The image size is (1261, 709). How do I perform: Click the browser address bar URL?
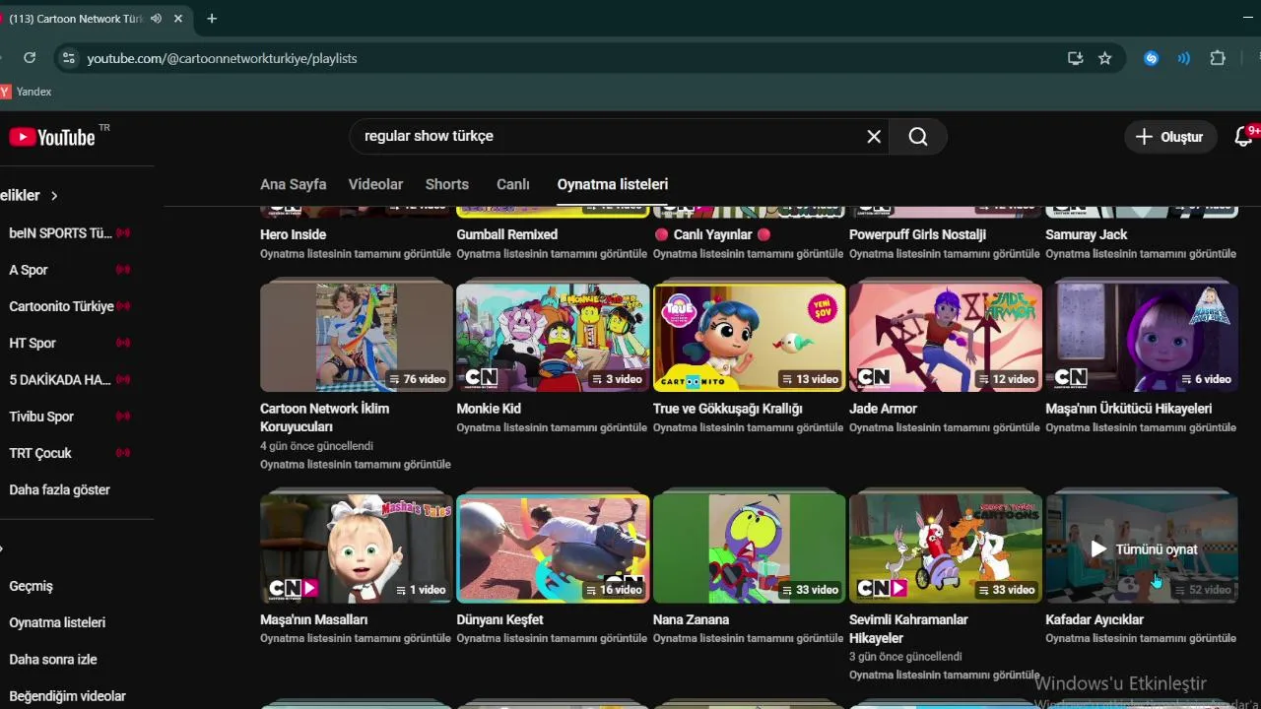(x=222, y=58)
